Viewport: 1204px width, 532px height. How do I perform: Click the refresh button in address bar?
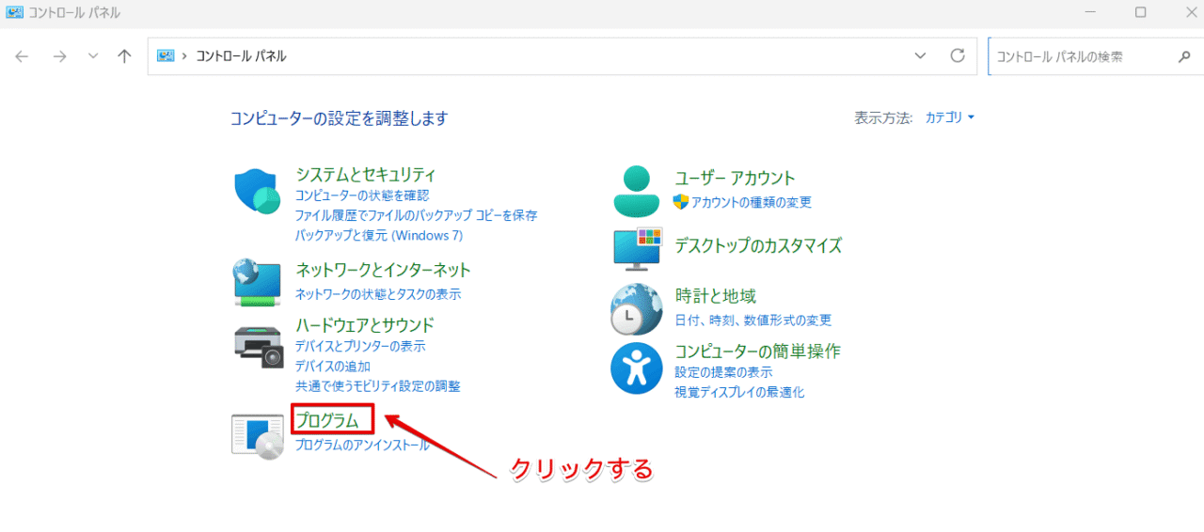click(x=958, y=56)
